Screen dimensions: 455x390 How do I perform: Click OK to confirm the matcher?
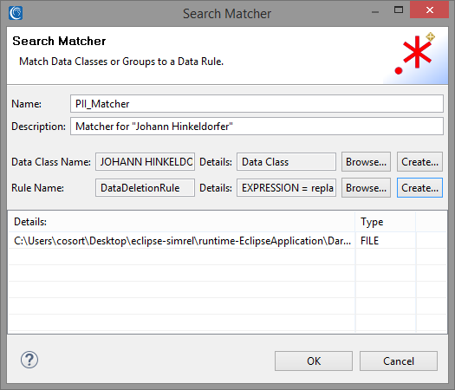pyautogui.click(x=314, y=361)
